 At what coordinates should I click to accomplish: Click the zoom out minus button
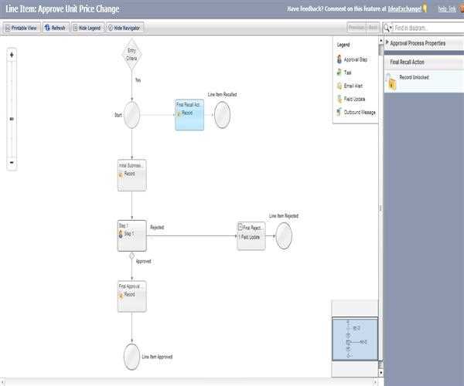coord(12,163)
